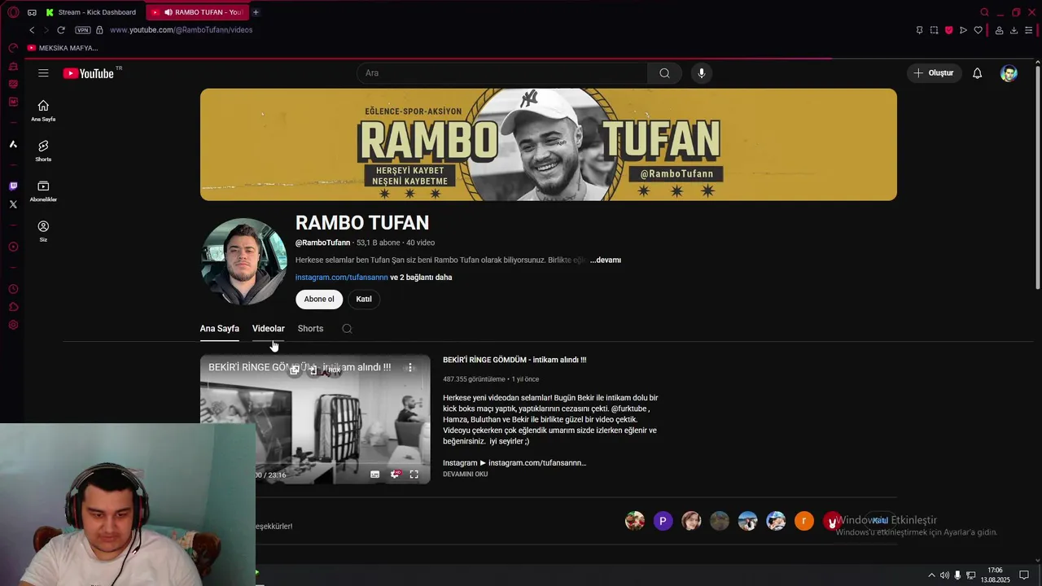Click the Katıl join button
The width and height of the screenshot is (1042, 586).
pyautogui.click(x=364, y=300)
